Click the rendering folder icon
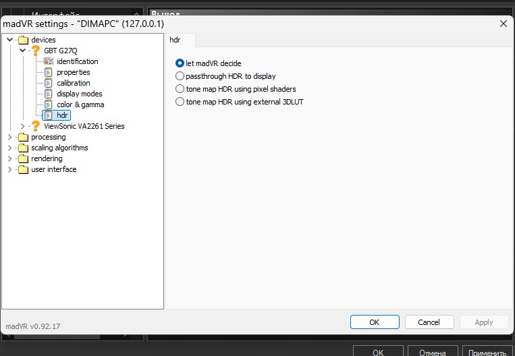Viewport: 515px width, 356px height. [x=23, y=159]
